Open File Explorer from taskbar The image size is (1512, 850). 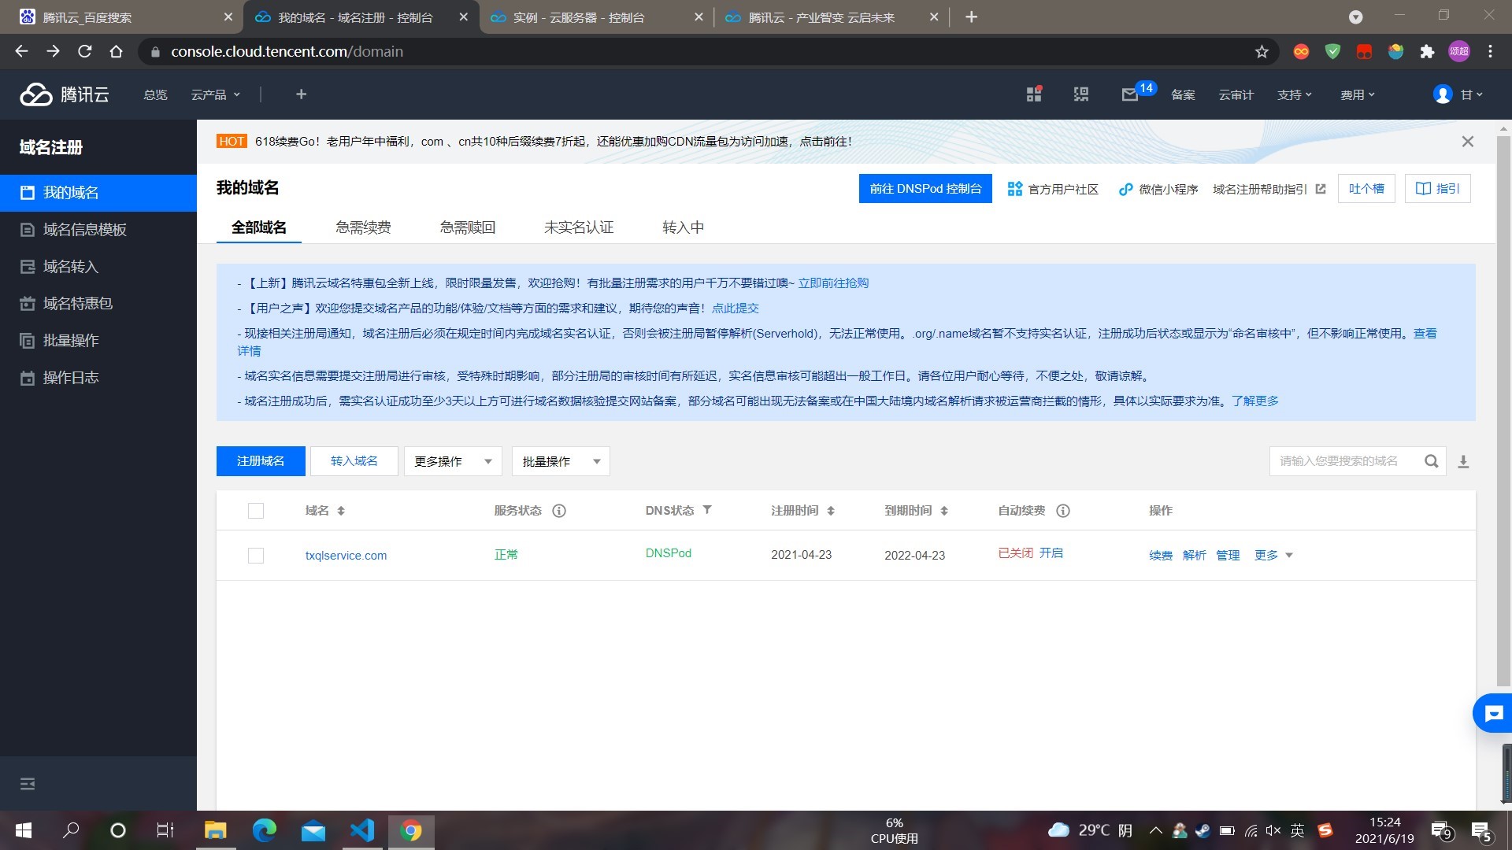click(216, 830)
